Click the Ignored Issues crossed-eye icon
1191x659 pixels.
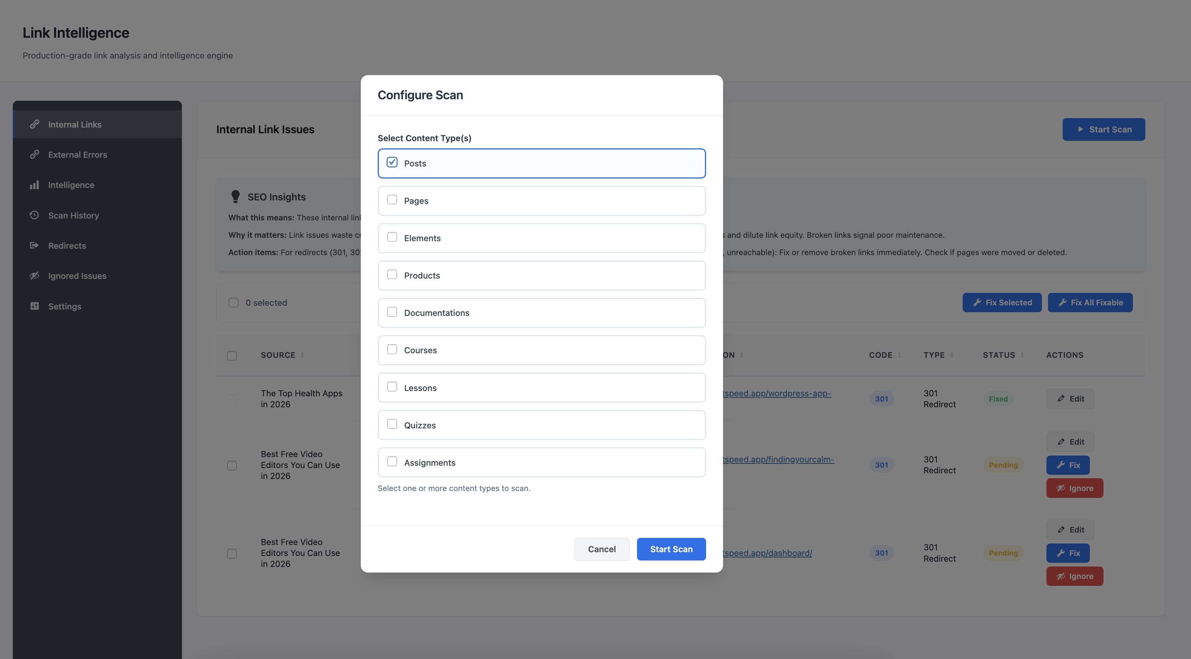tap(34, 276)
